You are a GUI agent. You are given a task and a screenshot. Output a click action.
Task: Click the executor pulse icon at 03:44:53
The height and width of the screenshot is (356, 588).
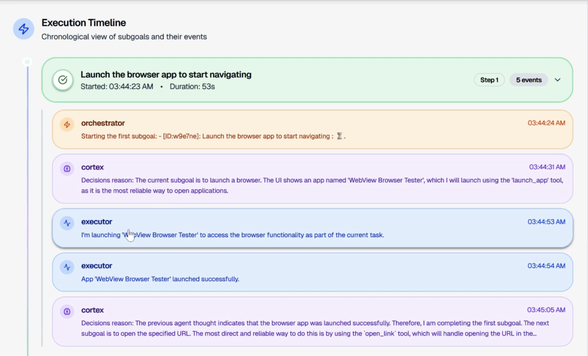point(67,223)
